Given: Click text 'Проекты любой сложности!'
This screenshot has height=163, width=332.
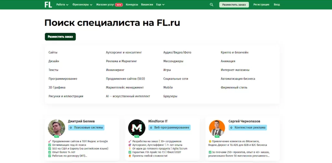Looking at the screenshot, I should [x=150, y=156].
